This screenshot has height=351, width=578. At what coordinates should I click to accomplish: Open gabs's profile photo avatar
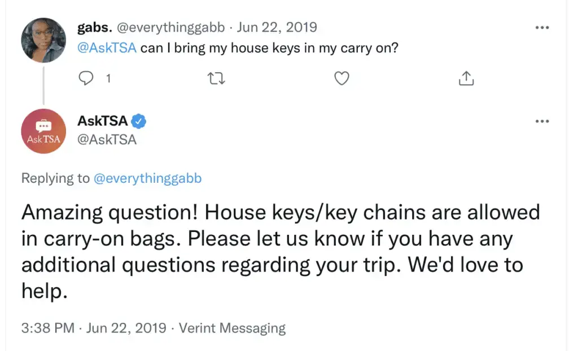(43, 40)
